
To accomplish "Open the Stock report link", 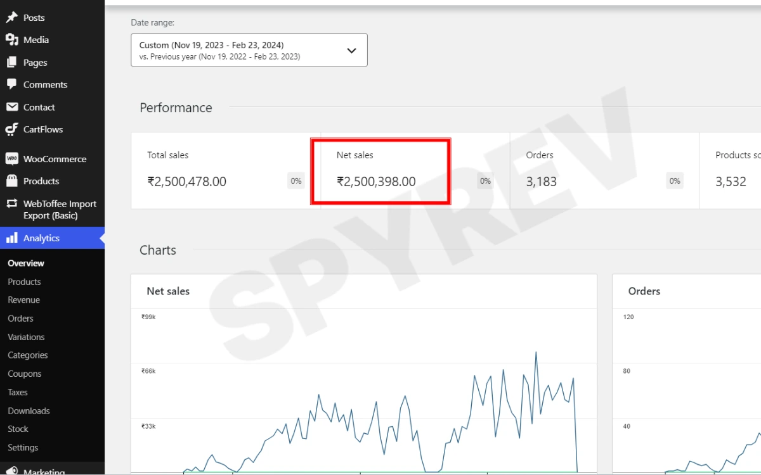I will tap(18, 429).
